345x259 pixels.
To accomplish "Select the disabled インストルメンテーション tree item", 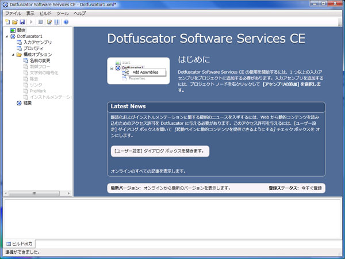I will click(x=51, y=97).
